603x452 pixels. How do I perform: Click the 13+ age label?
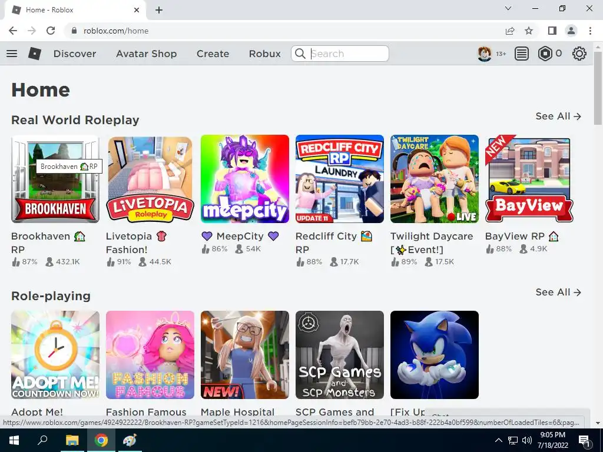point(501,54)
